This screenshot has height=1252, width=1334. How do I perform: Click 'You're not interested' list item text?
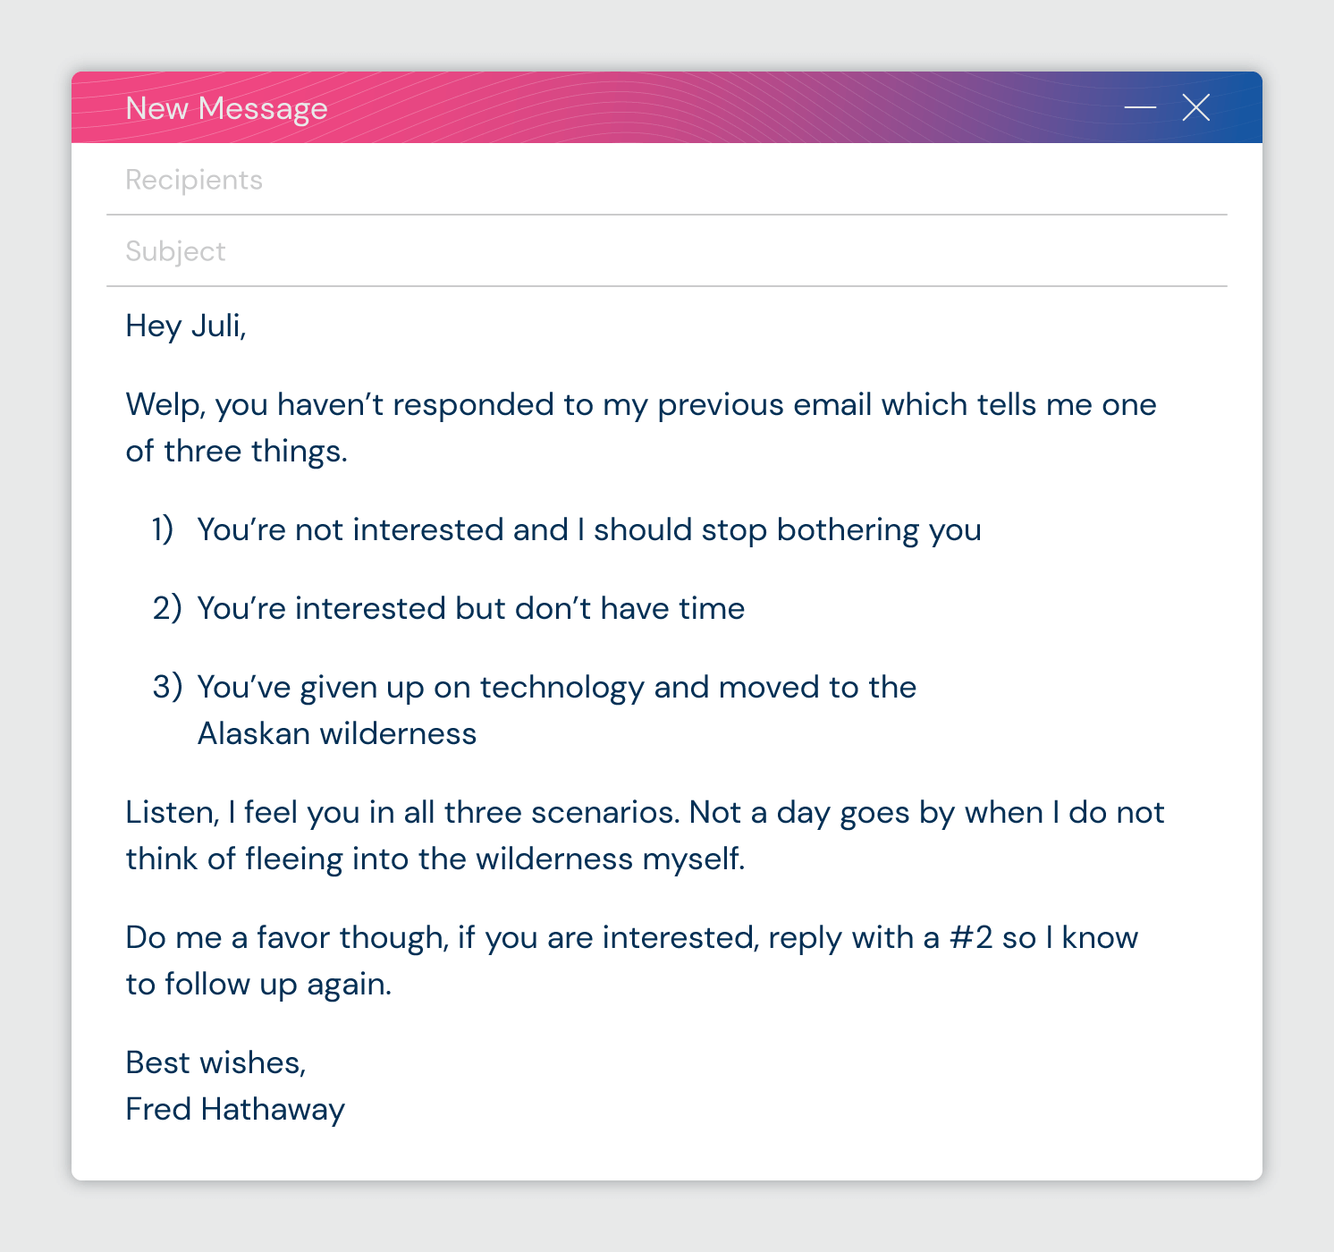(588, 529)
